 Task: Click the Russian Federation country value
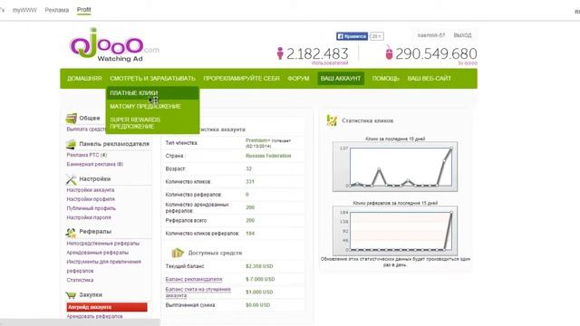268,156
